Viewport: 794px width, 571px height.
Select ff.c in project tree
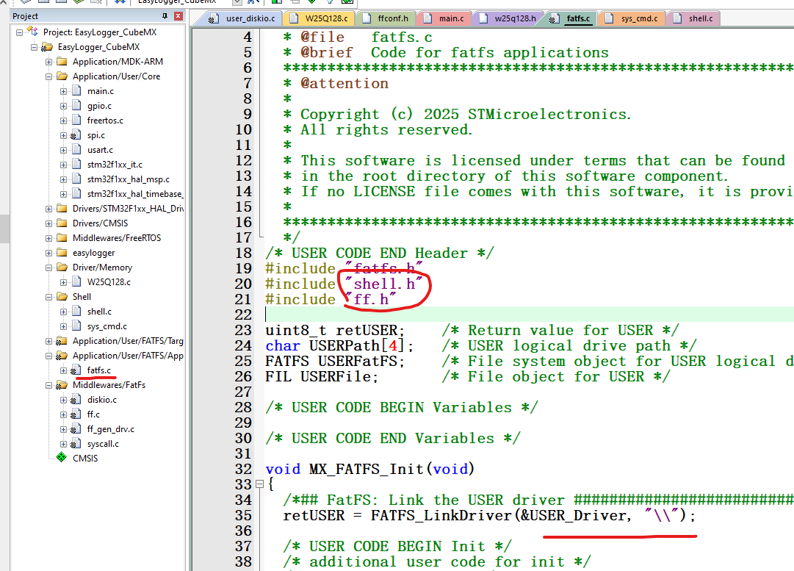pyautogui.click(x=93, y=414)
